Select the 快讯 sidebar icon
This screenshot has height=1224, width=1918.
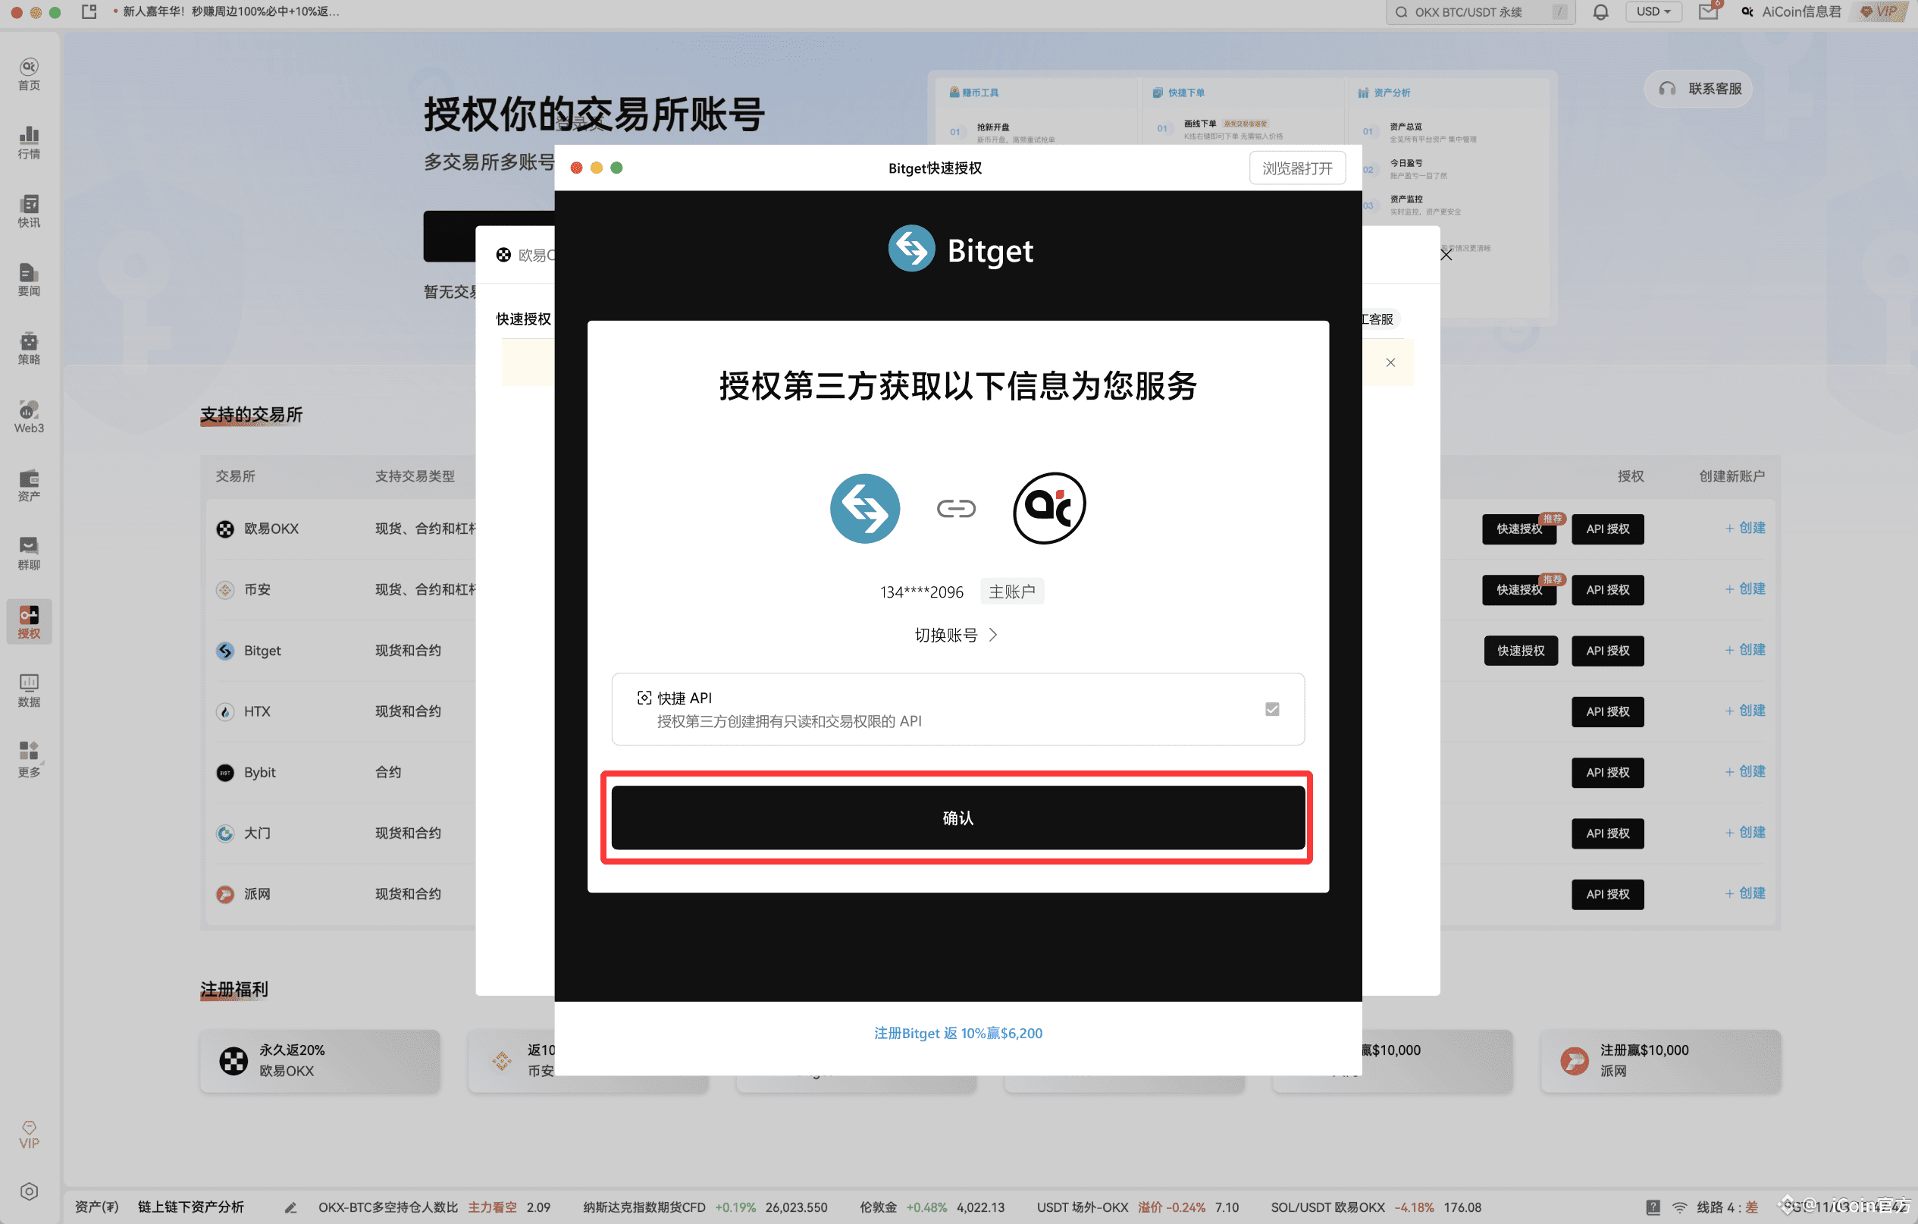(x=29, y=210)
